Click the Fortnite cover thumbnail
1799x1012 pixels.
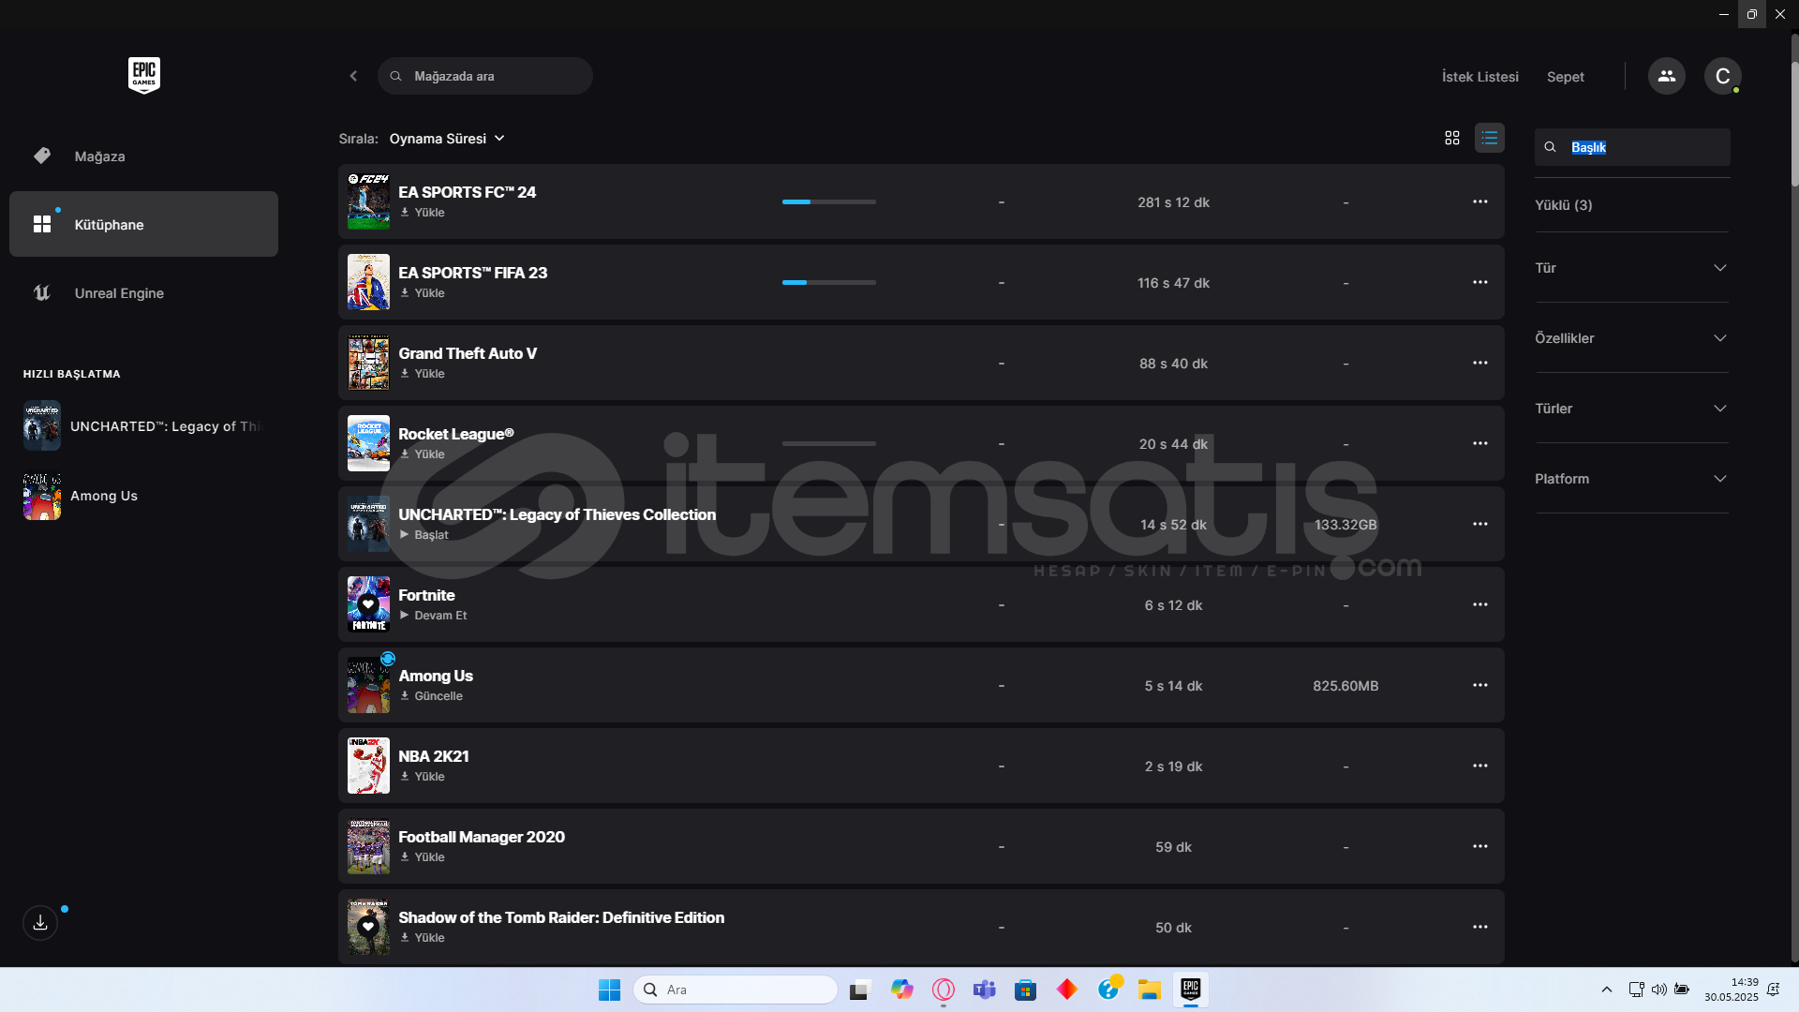coord(368,604)
